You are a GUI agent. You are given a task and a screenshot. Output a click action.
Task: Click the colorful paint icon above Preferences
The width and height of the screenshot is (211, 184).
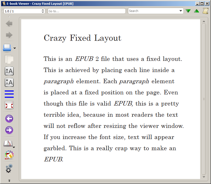9,155
